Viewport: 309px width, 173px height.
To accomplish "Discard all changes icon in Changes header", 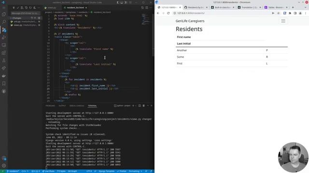I will click(x=32, y=18).
